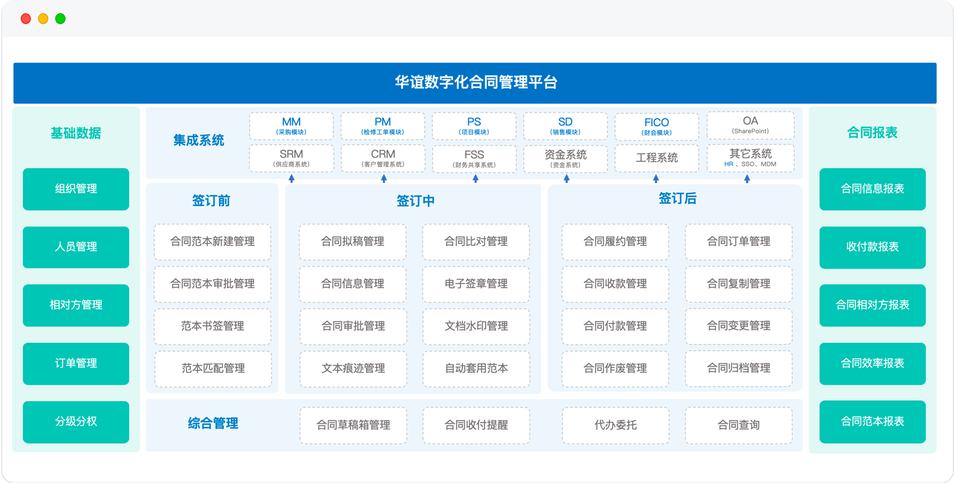The width and height of the screenshot is (954, 483).
Task: Select 文本痕迹管理
Action: click(353, 369)
